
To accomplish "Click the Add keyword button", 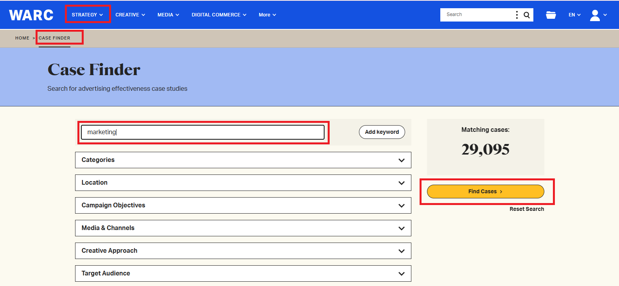I will 382,132.
